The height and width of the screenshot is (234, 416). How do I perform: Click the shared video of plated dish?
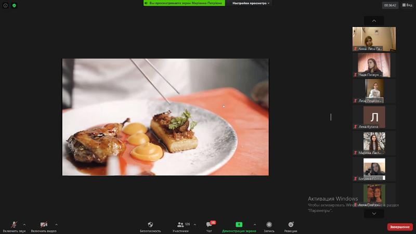(165, 117)
